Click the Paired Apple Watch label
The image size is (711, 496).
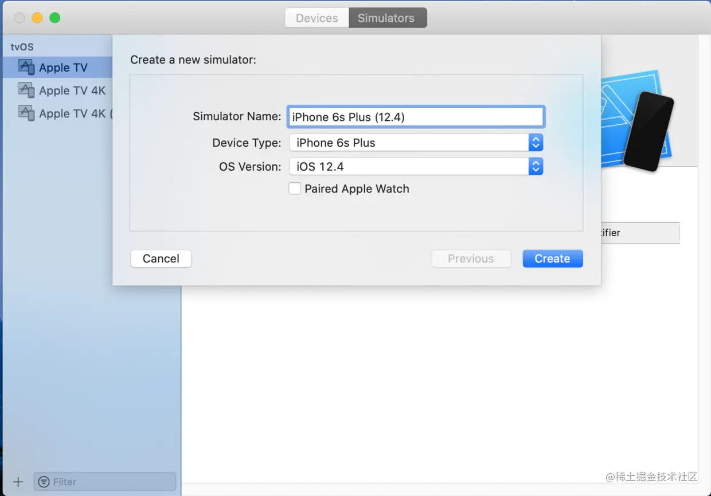[357, 189]
